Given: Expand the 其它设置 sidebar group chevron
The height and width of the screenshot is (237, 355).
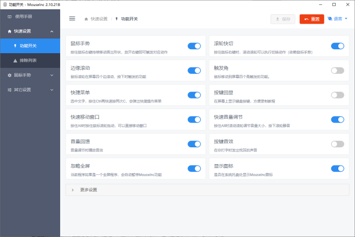Looking at the screenshot, I should [x=52, y=90].
